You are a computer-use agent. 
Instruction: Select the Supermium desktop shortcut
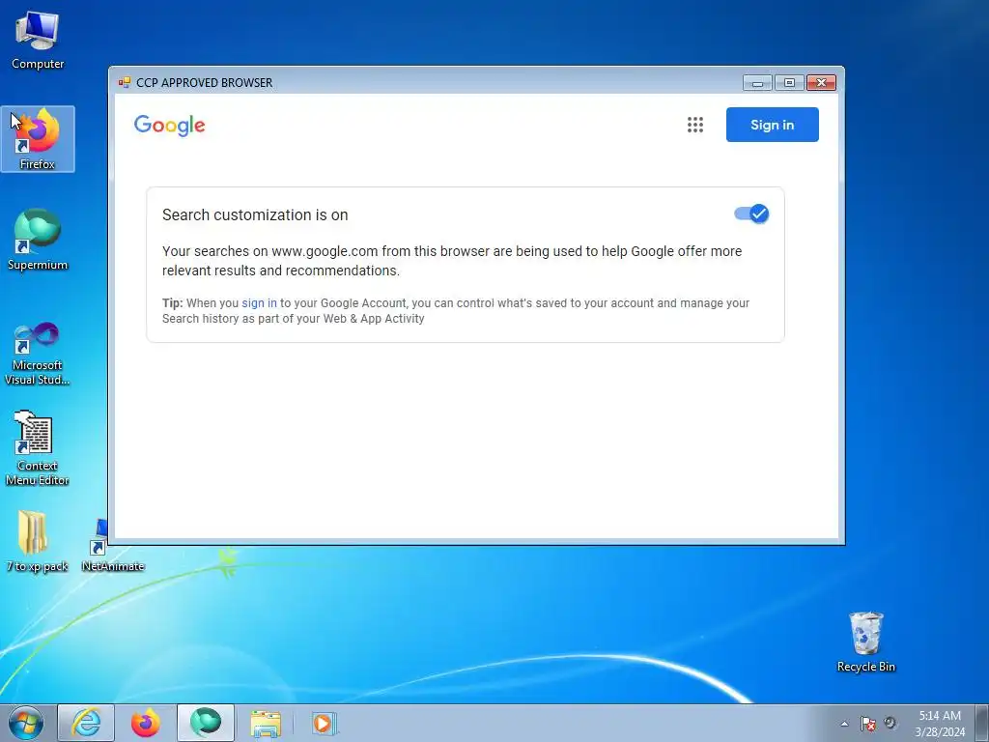point(38,240)
